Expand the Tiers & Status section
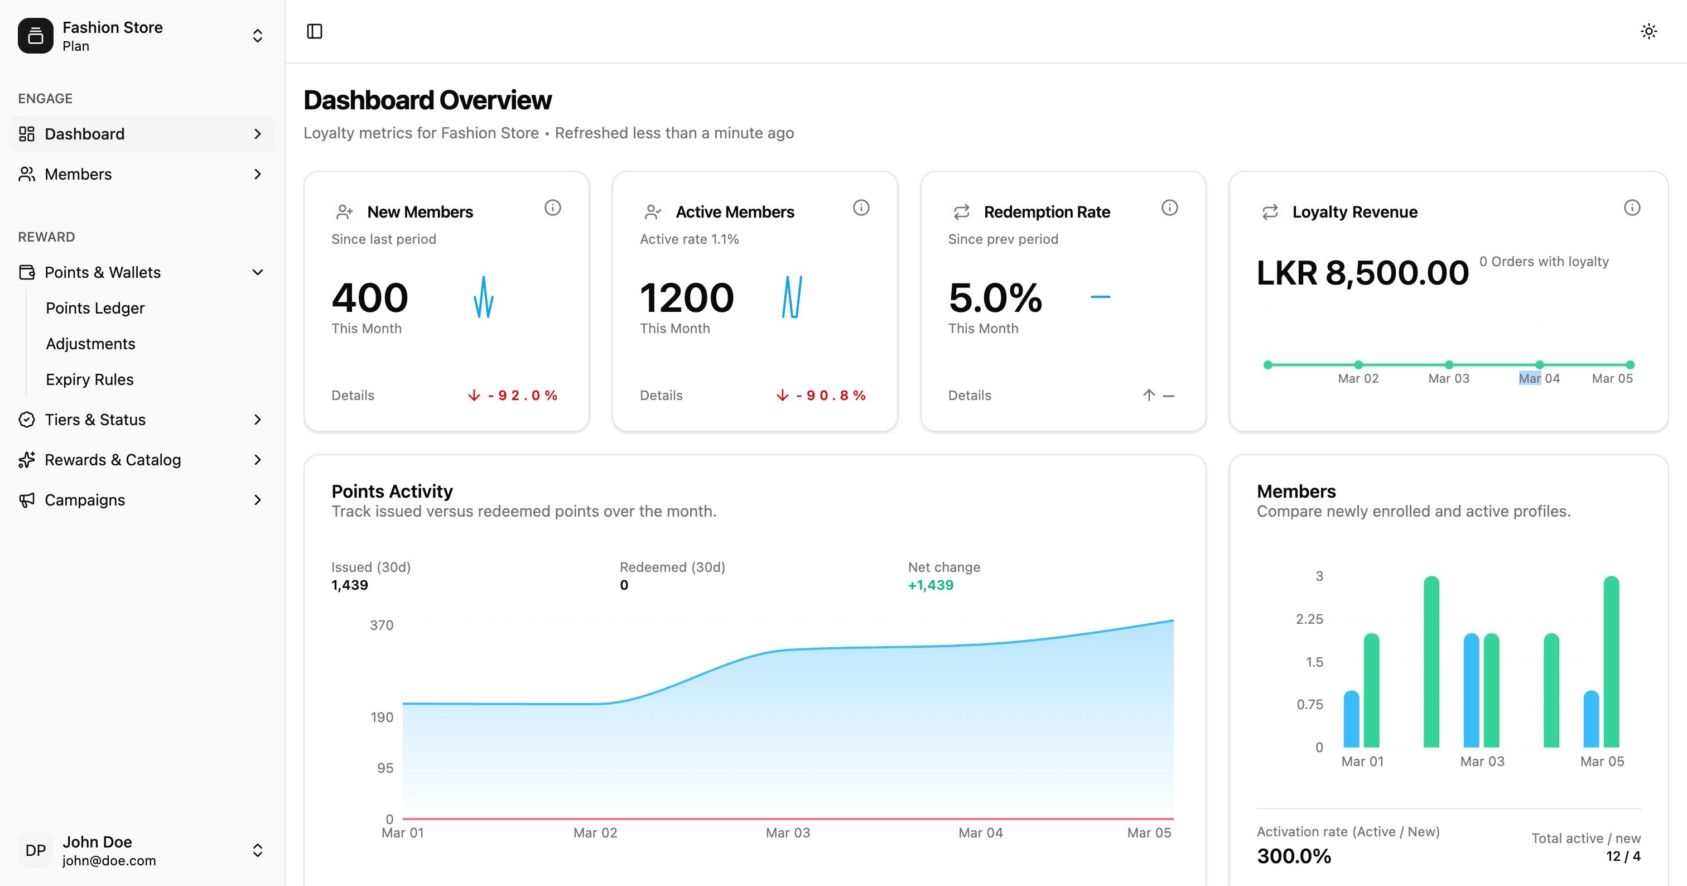 (258, 420)
